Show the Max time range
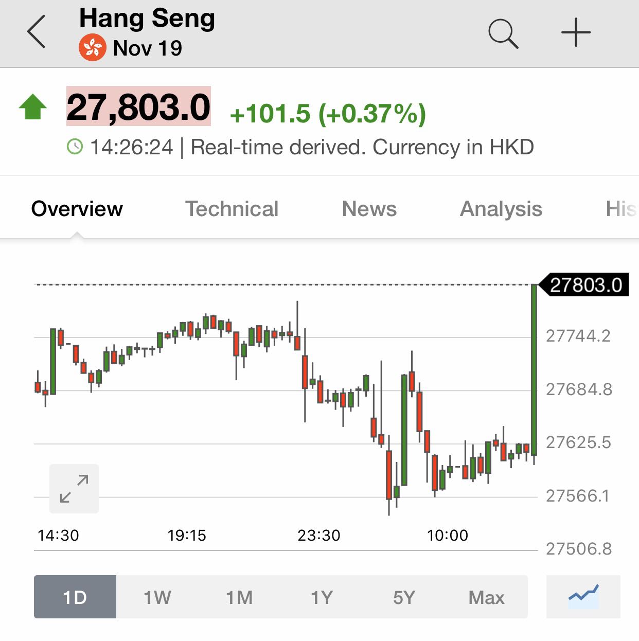 pos(487,597)
